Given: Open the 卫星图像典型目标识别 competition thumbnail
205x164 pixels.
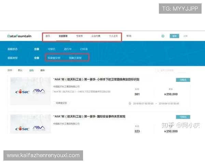Looking at the screenshot, I should pyautogui.click(x=30, y=91).
